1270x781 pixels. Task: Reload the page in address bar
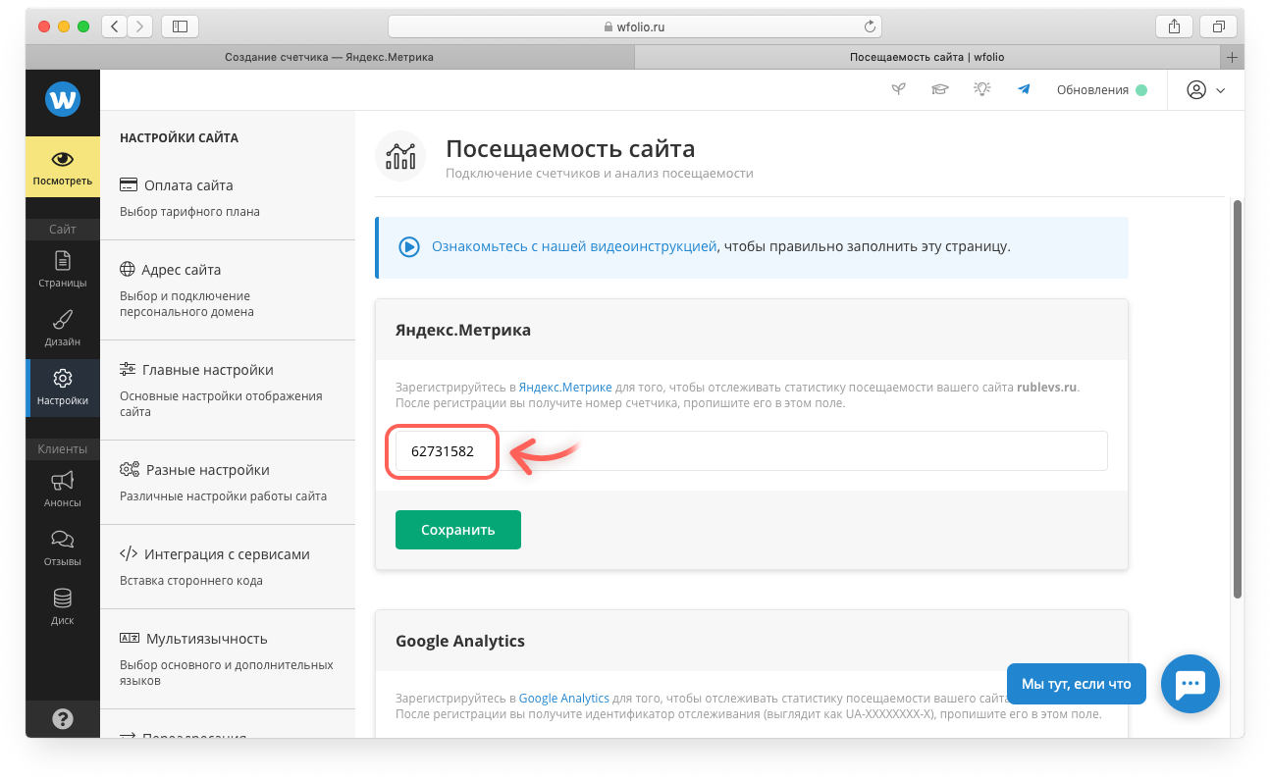pyautogui.click(x=870, y=26)
